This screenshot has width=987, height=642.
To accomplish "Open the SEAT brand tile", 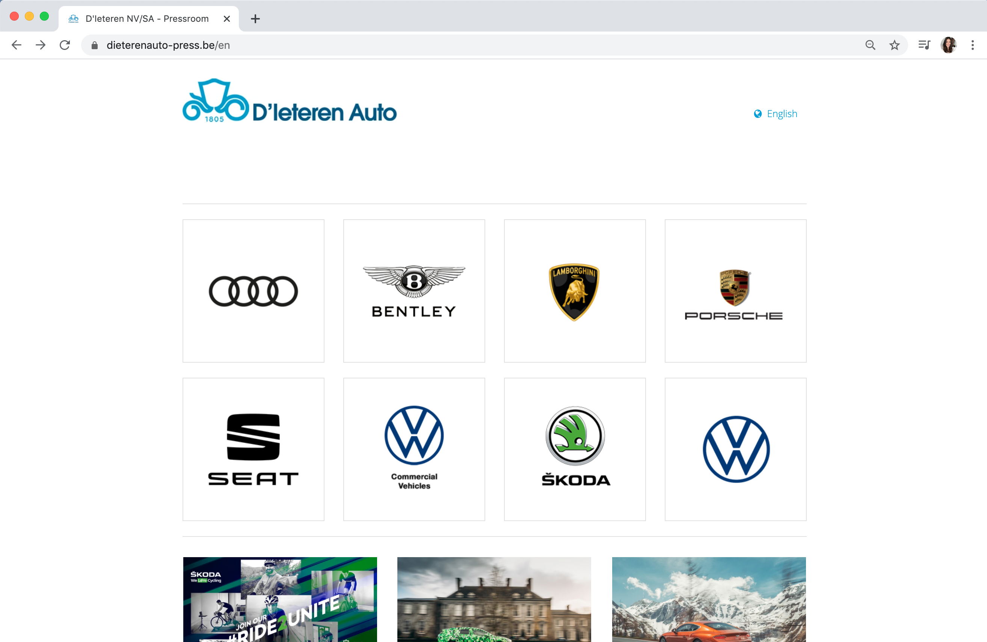I will [254, 449].
